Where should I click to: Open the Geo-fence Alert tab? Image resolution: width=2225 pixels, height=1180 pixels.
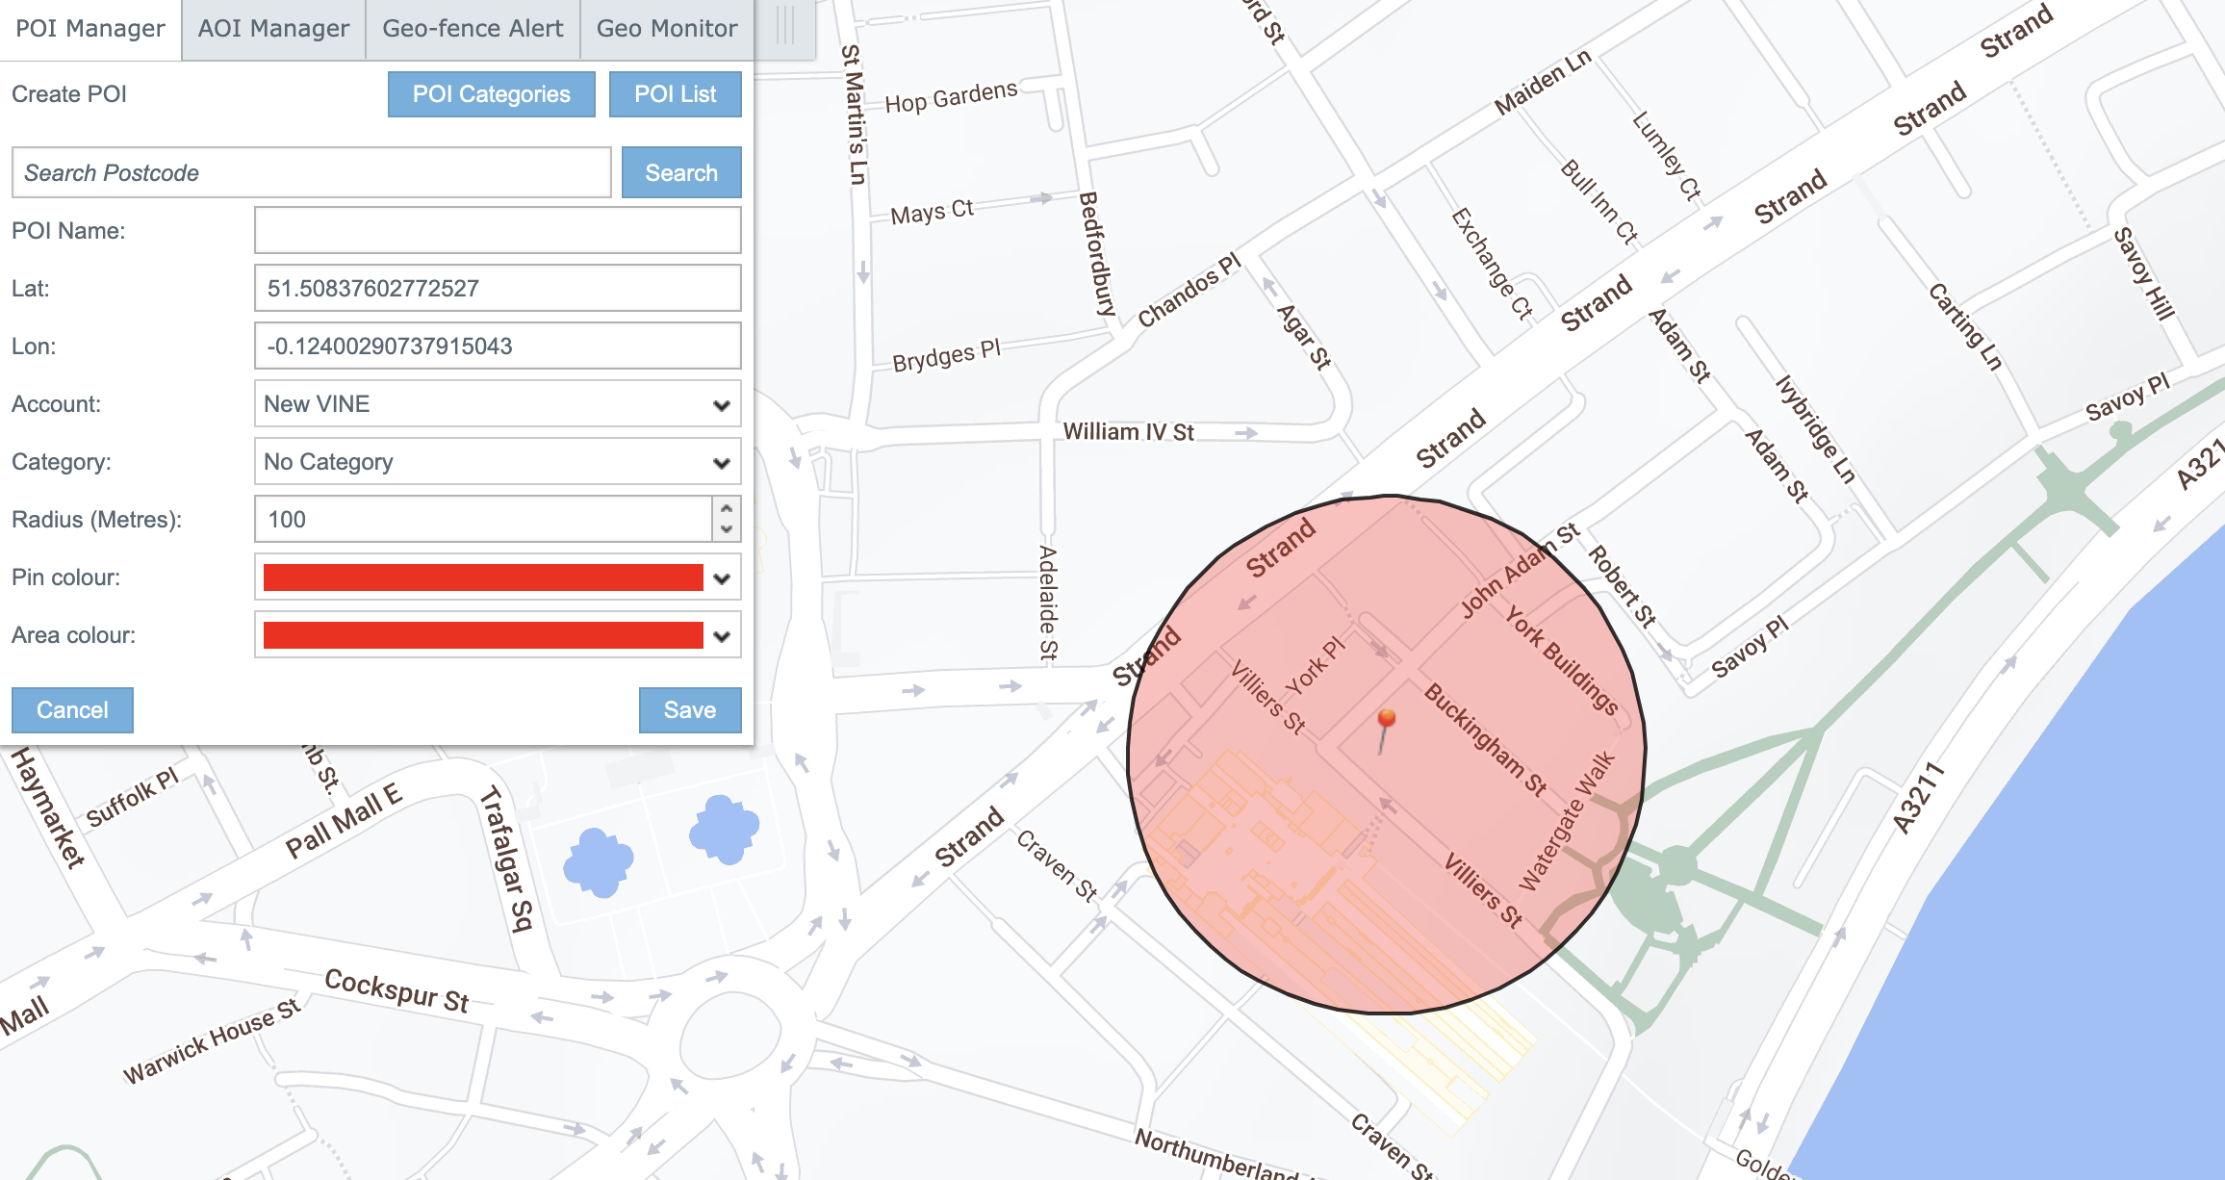(473, 29)
